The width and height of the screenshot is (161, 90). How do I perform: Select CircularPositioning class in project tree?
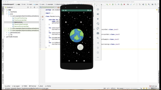click(x=21, y=18)
